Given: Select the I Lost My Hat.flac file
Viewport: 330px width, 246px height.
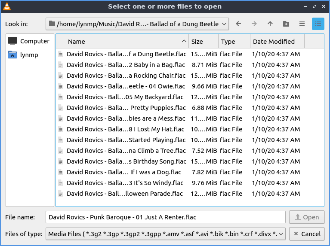Looking at the screenshot, I should [x=125, y=129].
